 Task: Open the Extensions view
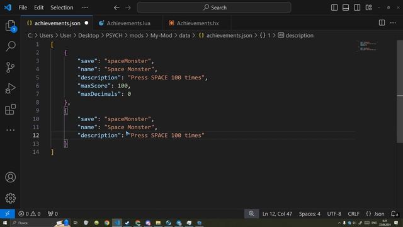pyautogui.click(x=10, y=109)
